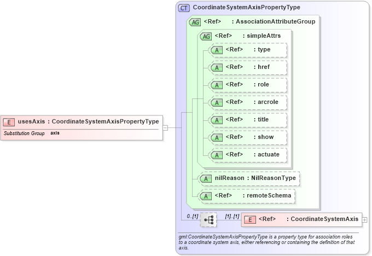372x256 pixels.
Task: Expand the CoordinateSystemAxis element plus box
Action: tap(365, 220)
